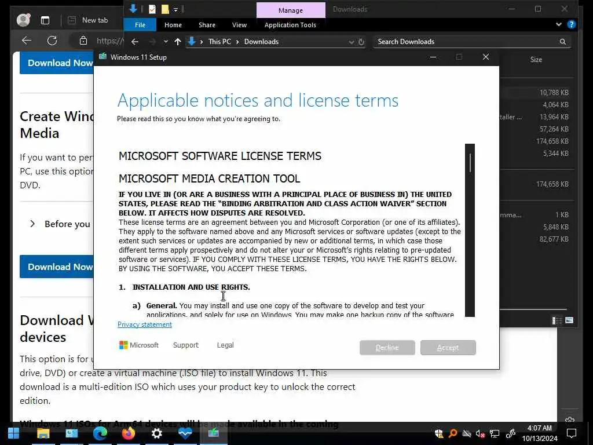Open Settings gear from the taskbar
593x445 pixels.
[x=156, y=433]
